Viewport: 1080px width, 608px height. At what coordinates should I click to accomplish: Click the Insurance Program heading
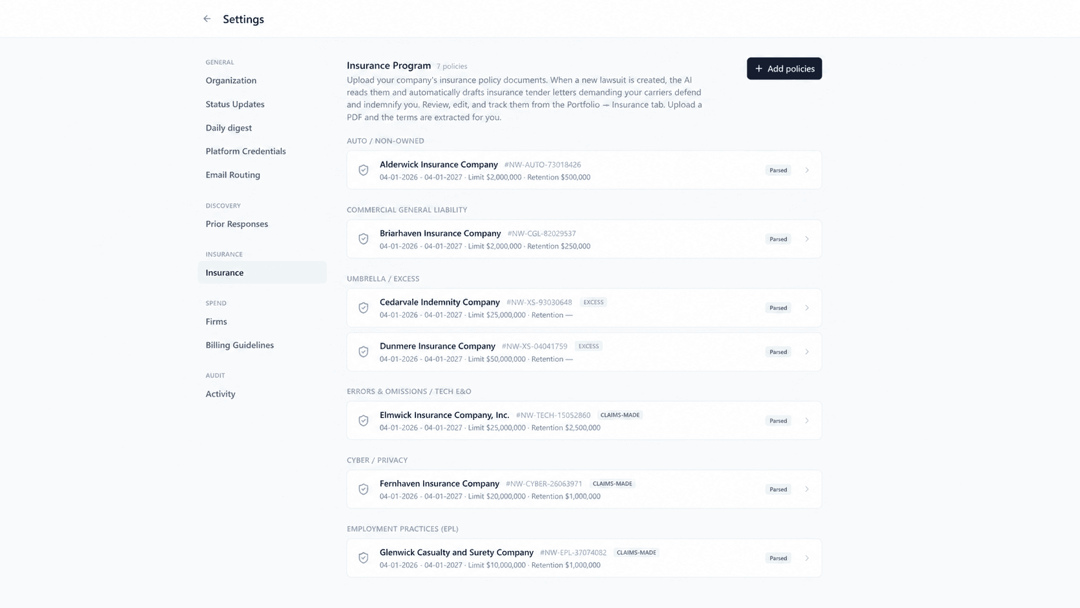point(389,65)
